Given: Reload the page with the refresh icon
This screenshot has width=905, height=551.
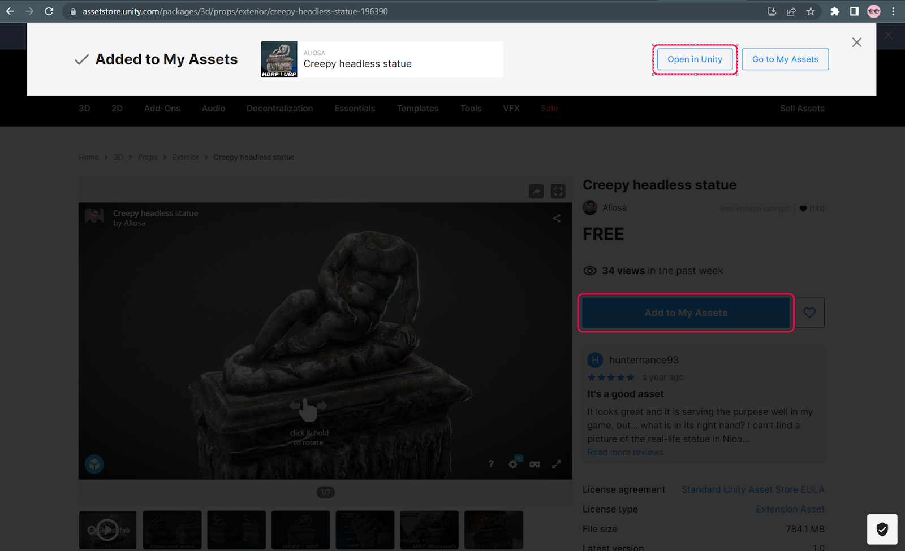Looking at the screenshot, I should click(49, 11).
